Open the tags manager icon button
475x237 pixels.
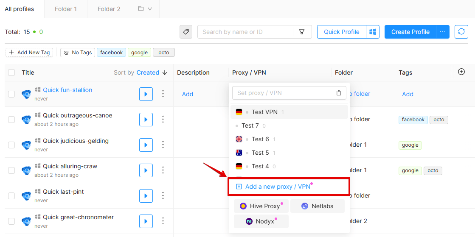(x=186, y=32)
